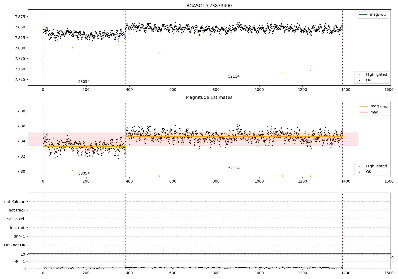Click the 1000 x-axis tick of the bottom plot
Viewport: 398px width, 279px height.
point(259,273)
